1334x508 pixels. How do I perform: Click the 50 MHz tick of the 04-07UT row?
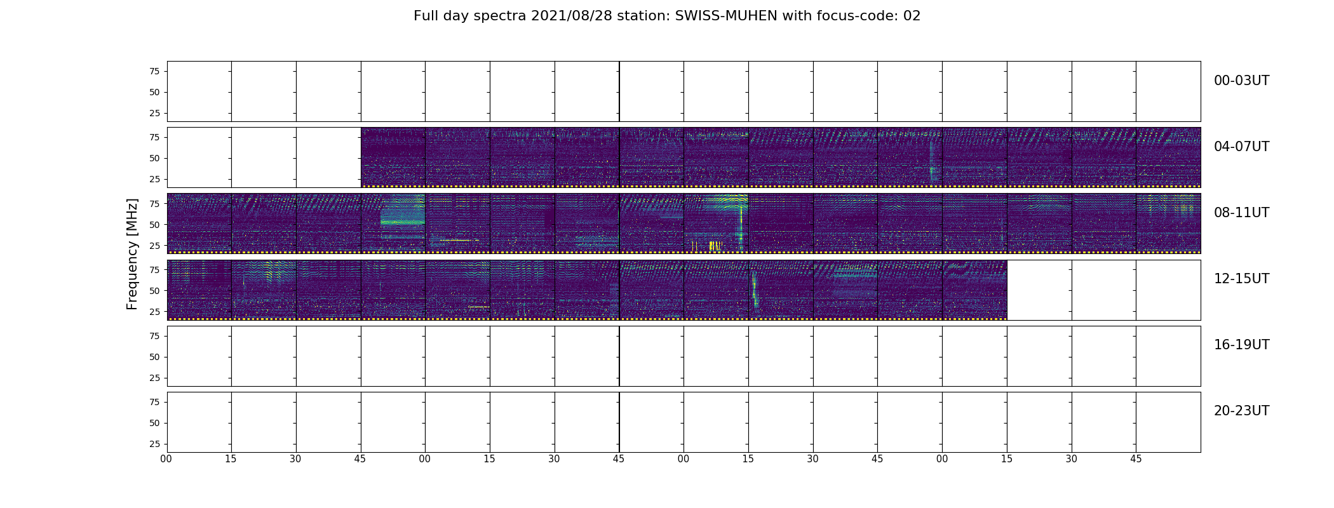coord(154,158)
